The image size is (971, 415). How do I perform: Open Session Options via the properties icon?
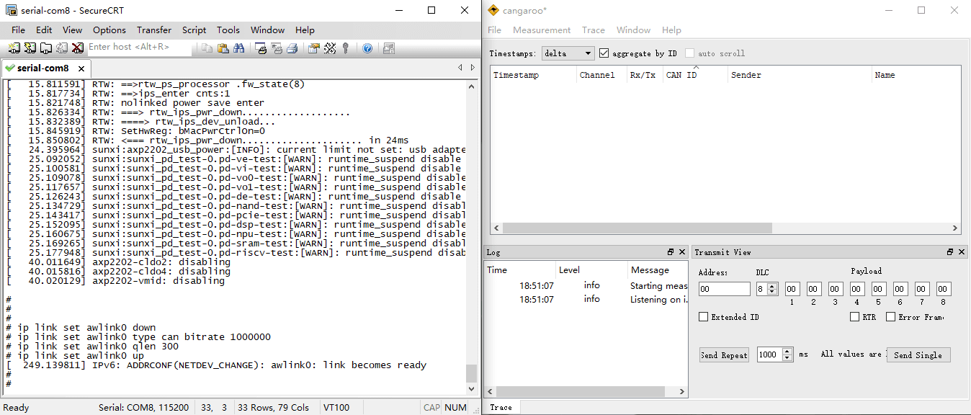coord(313,48)
